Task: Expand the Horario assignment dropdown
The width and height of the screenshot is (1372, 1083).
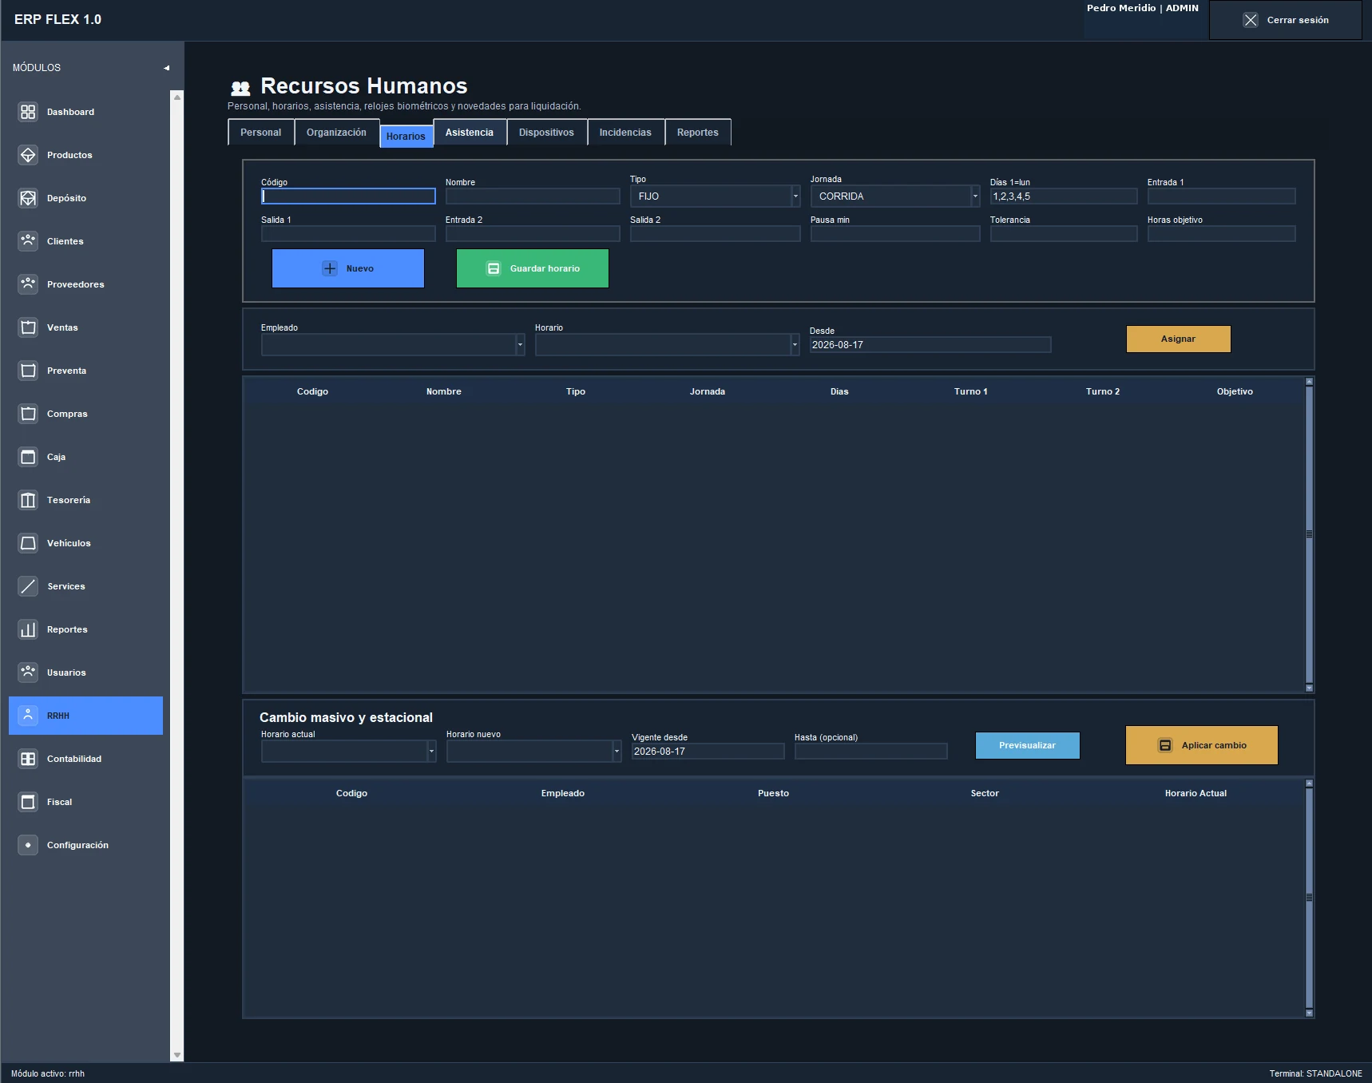Action: tap(667, 345)
